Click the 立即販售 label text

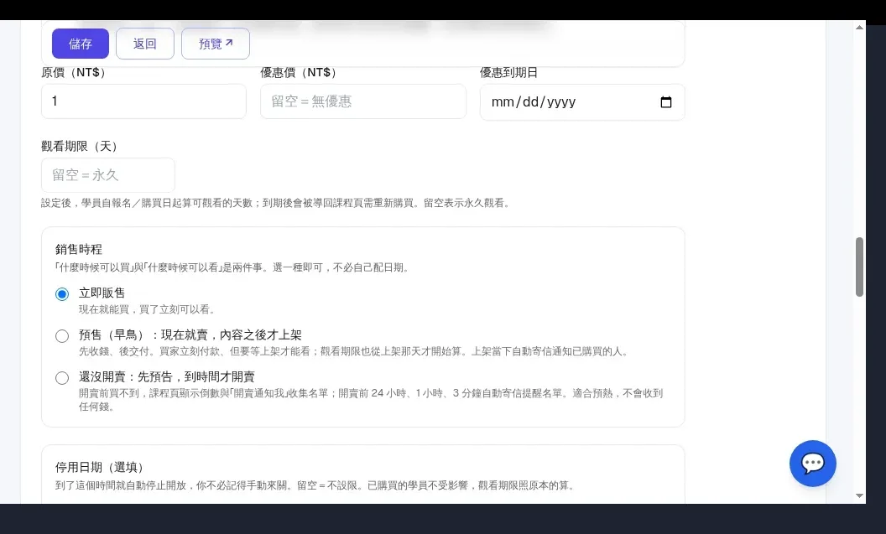[102, 293]
